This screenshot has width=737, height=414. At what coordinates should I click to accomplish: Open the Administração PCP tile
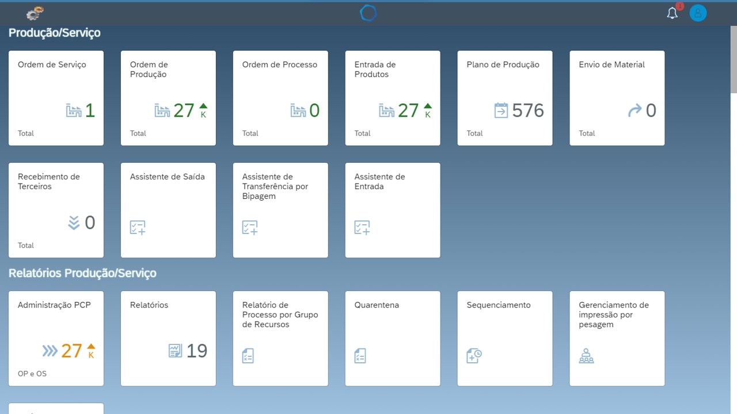coord(56,338)
